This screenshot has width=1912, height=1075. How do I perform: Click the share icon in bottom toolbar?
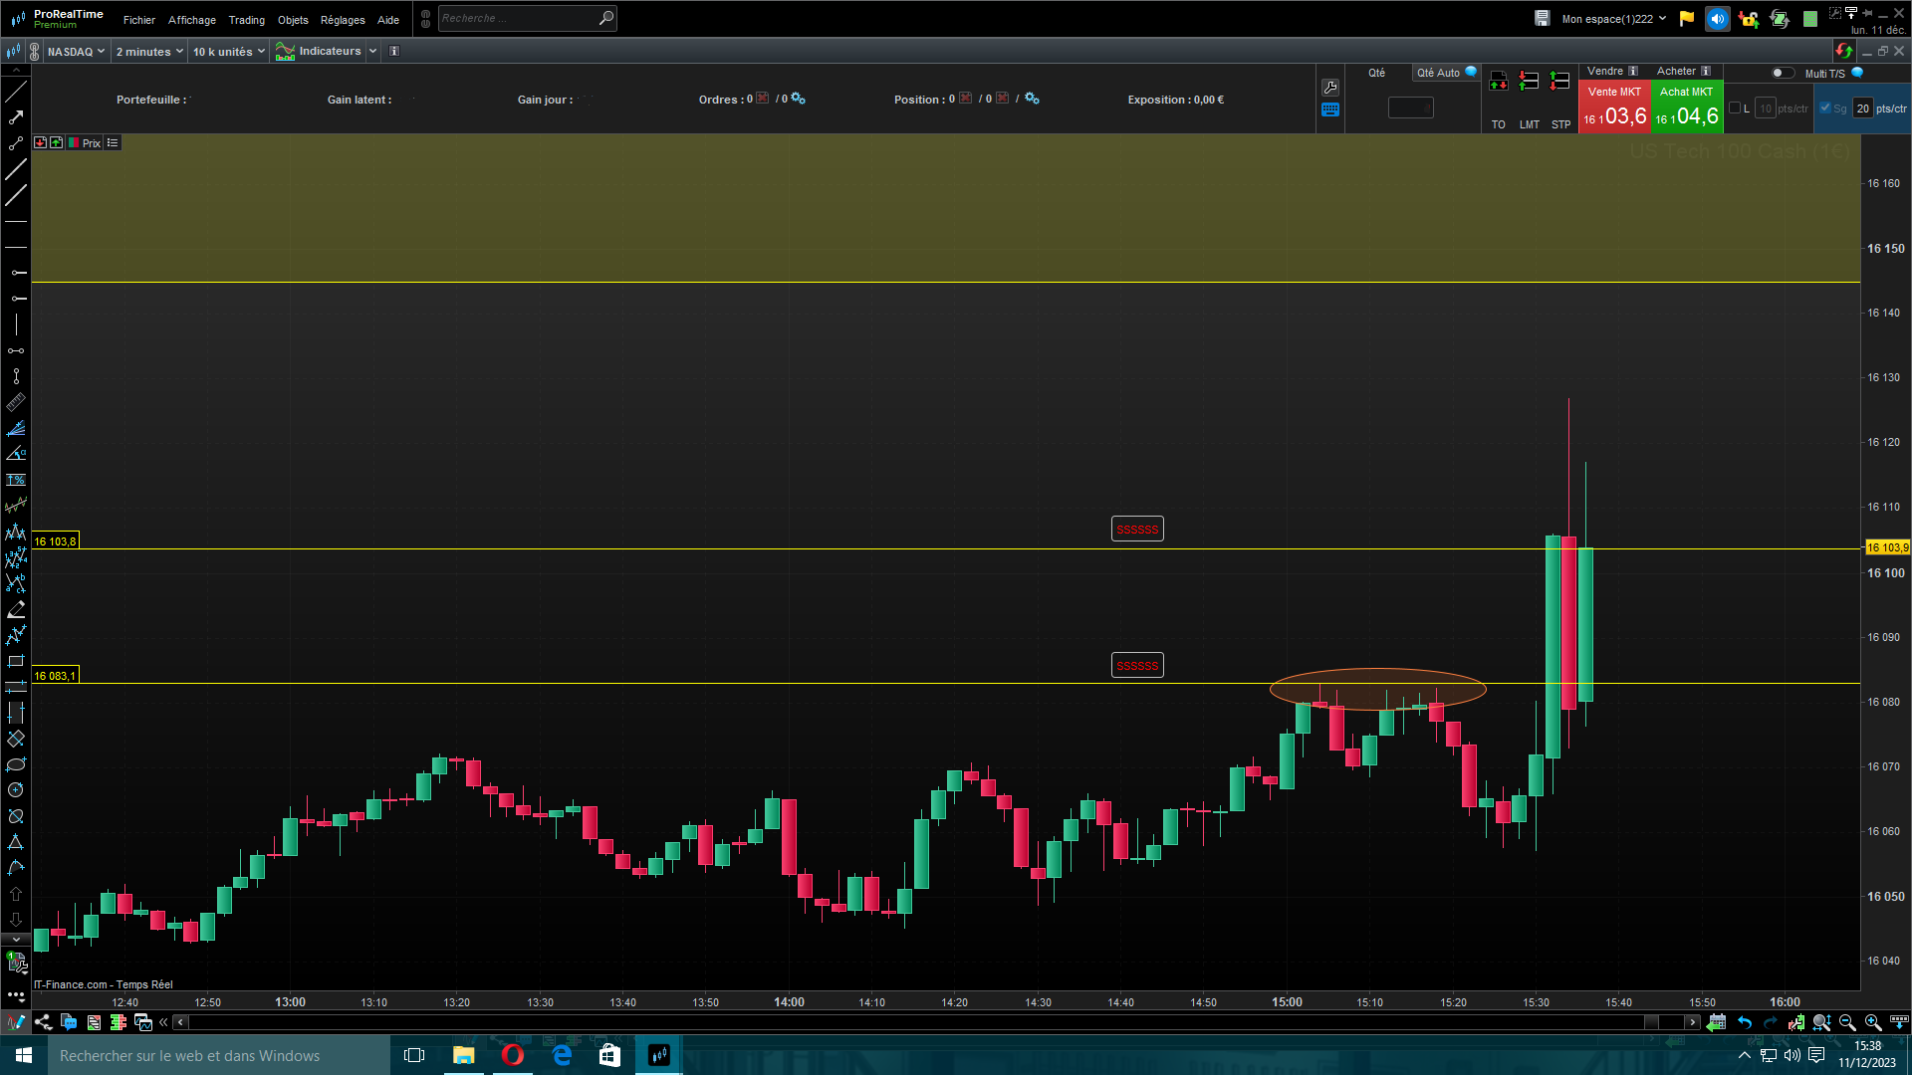[x=43, y=1022]
